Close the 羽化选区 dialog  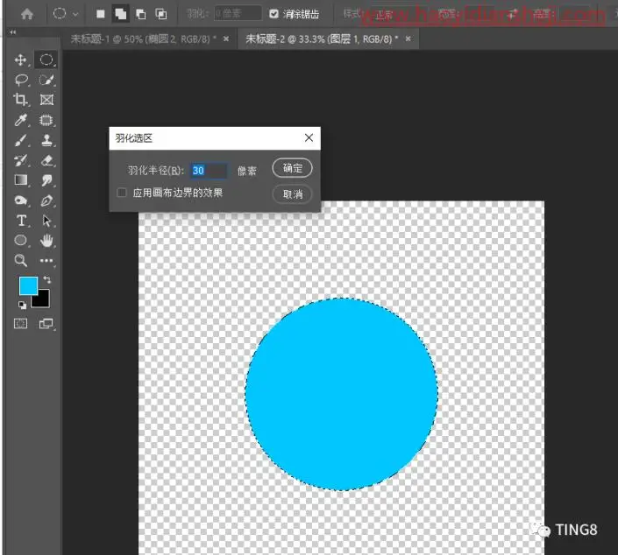pos(309,137)
